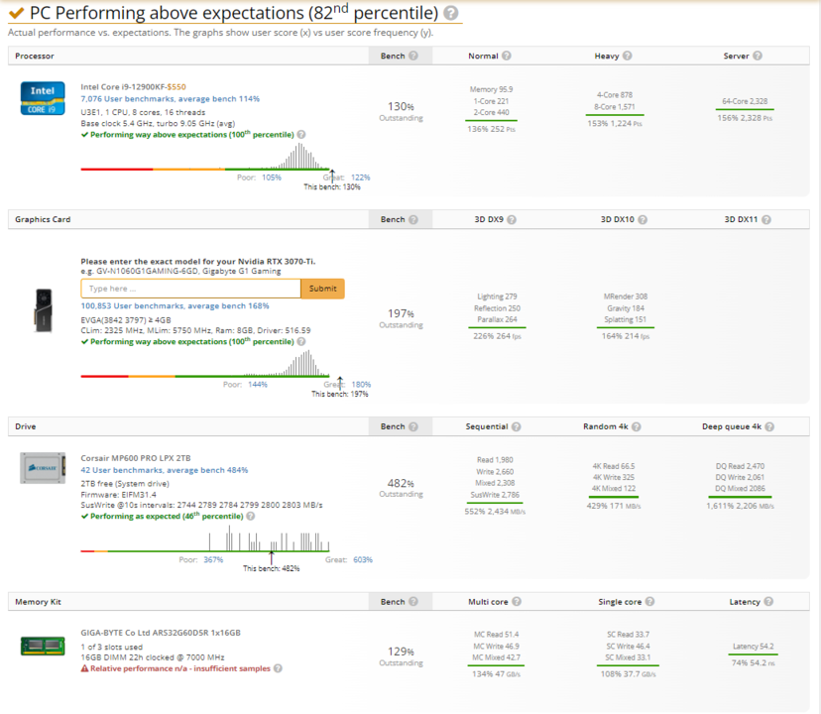Click the green memory stick image
This screenshot has height=714, width=821.
pyautogui.click(x=43, y=647)
